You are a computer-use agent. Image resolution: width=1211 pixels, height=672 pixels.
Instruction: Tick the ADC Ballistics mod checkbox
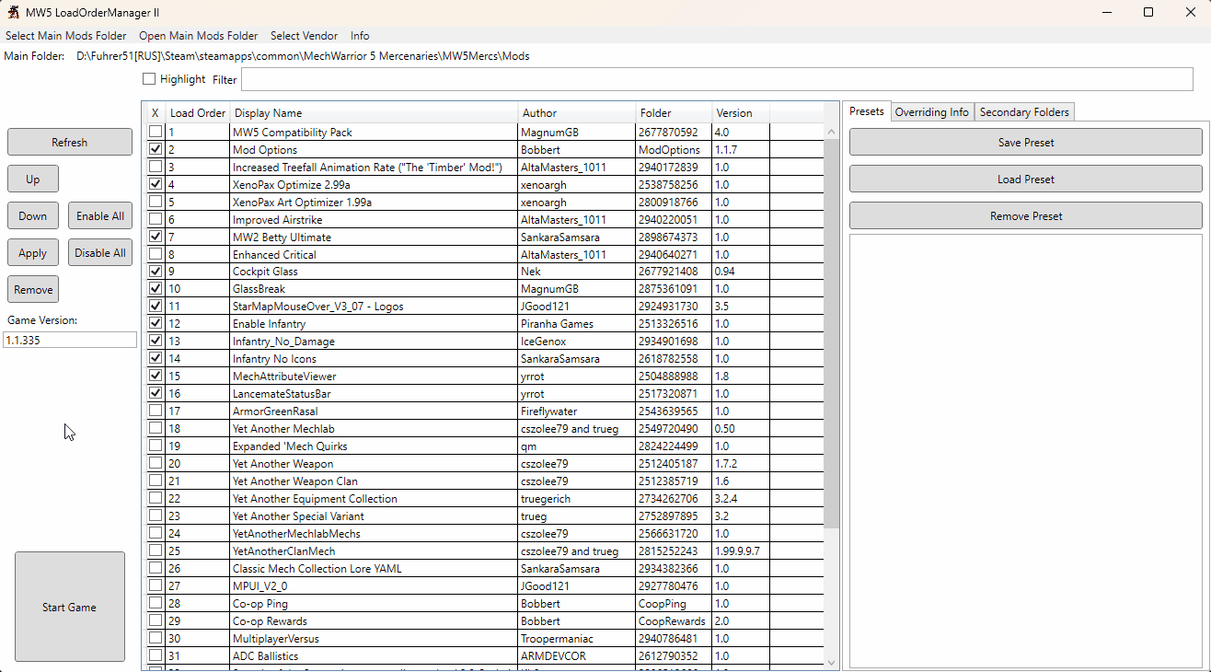click(x=156, y=656)
